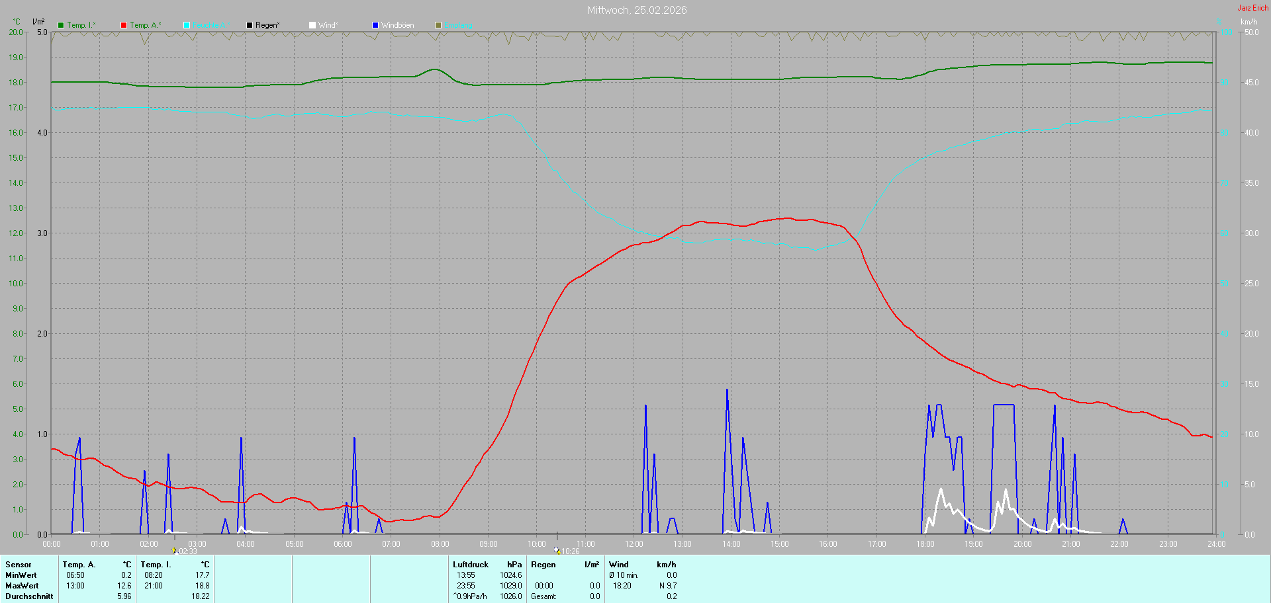Click the 'Sensor' header in the table
Viewport: 1271px width, 603px height.
(x=19, y=565)
